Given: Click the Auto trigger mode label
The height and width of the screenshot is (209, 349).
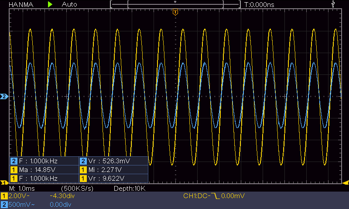Looking at the screenshot, I should coord(69,4).
